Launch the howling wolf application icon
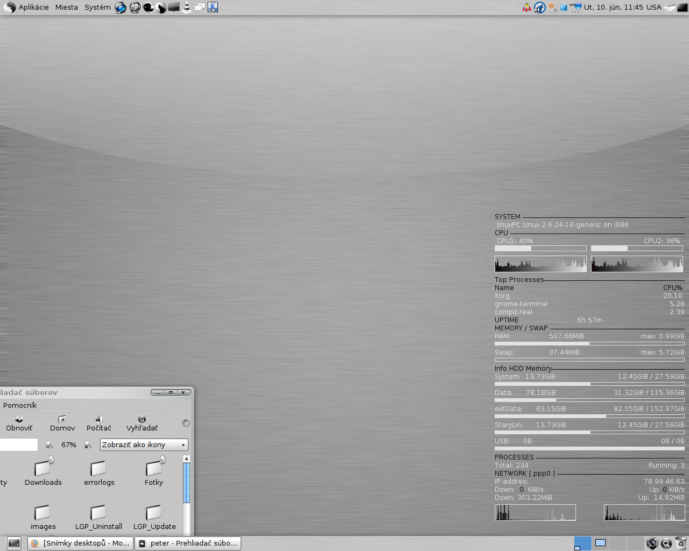The width and height of the screenshot is (689, 551). (161, 8)
